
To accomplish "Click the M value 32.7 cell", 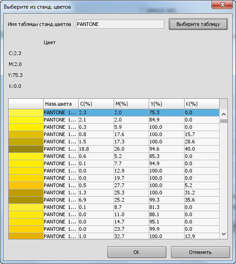I will (x=131, y=236).
